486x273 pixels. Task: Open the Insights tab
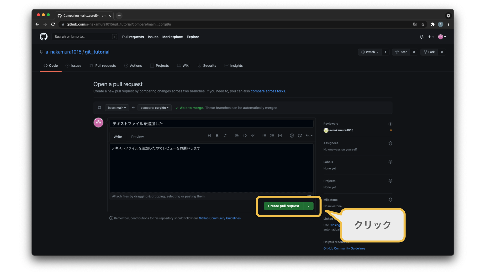coord(234,66)
